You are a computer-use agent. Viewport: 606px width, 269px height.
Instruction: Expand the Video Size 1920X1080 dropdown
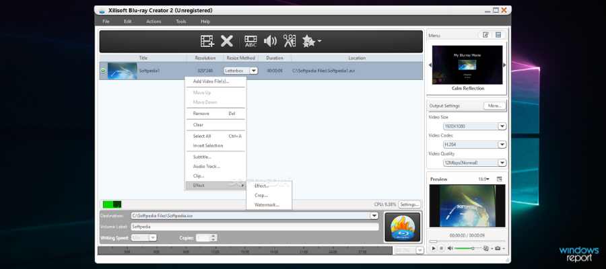[502, 126]
